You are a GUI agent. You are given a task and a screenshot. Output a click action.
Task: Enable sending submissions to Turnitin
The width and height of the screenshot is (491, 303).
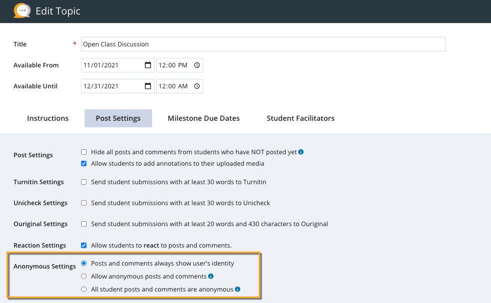tap(84, 182)
